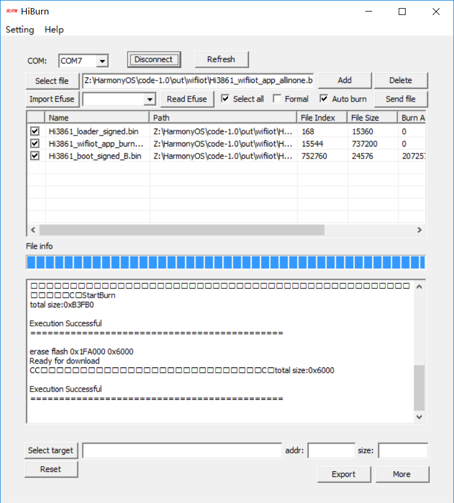Click the Name column header
Screen dimensions: 454x503
pyautogui.click(x=97, y=118)
